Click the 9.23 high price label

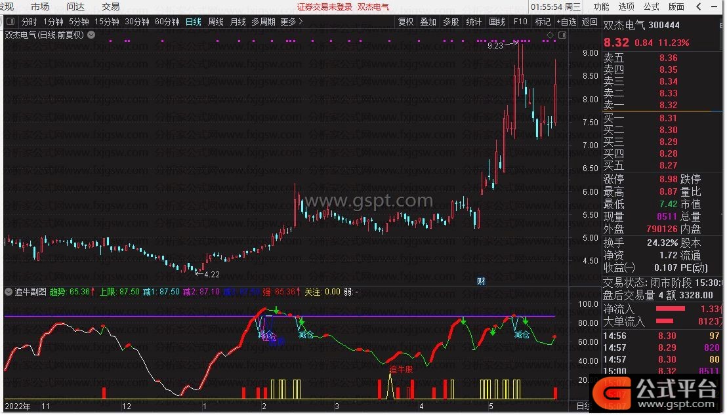tap(495, 45)
